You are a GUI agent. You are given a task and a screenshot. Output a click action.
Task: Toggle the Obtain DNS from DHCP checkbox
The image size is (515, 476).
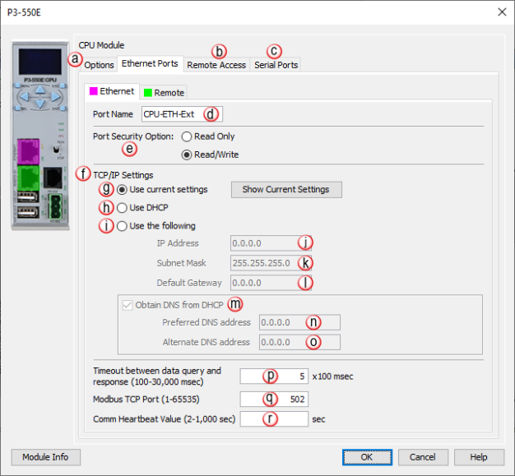pyautogui.click(x=128, y=304)
